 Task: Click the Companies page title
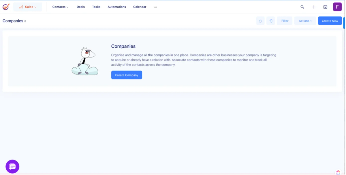13,21
